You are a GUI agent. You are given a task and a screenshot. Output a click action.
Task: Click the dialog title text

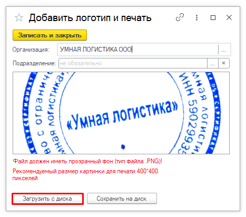(90, 18)
